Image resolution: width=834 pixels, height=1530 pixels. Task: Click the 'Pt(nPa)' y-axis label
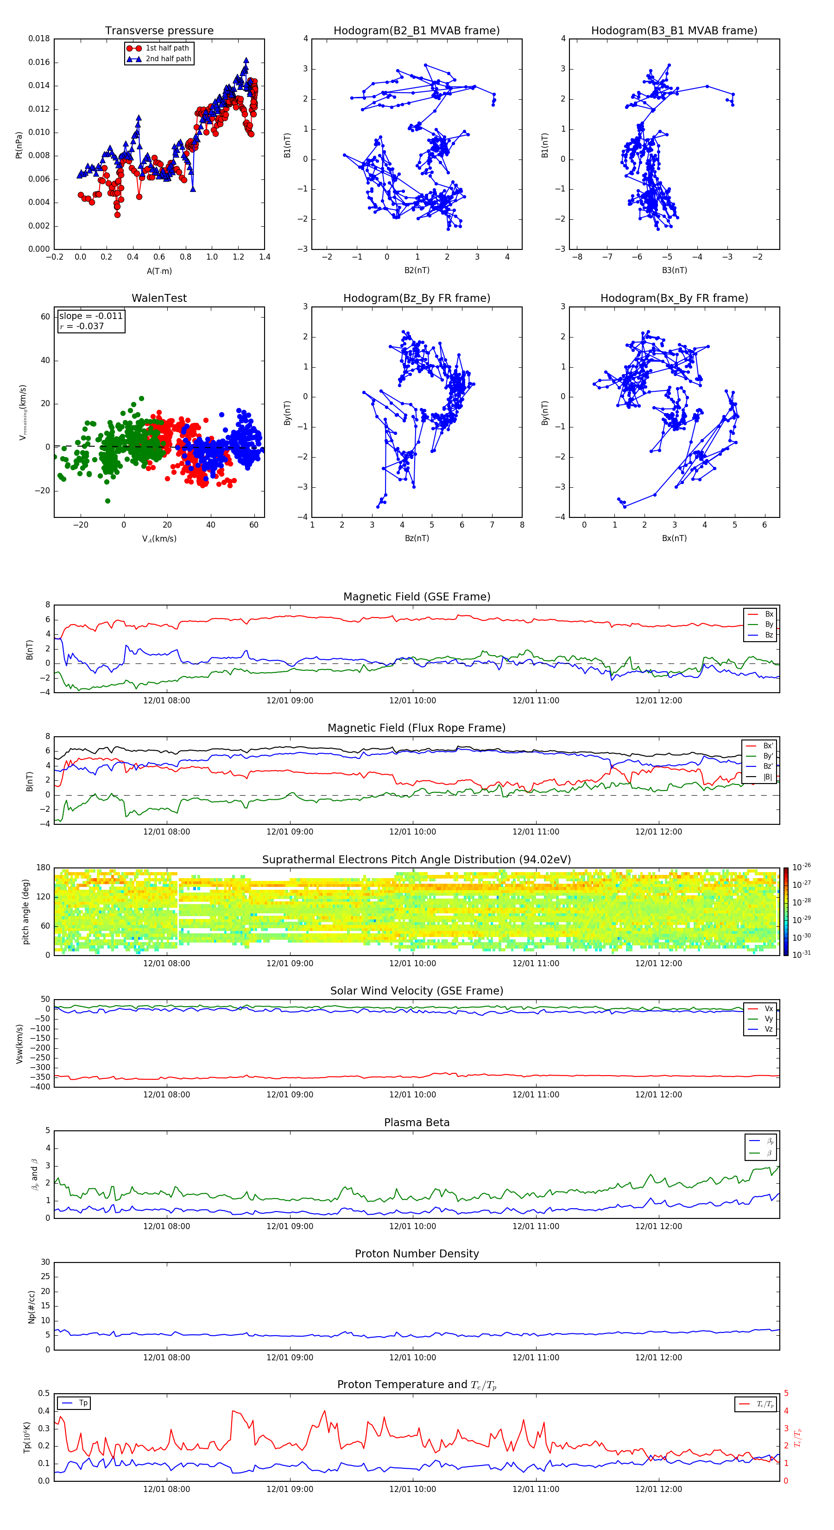19,144
